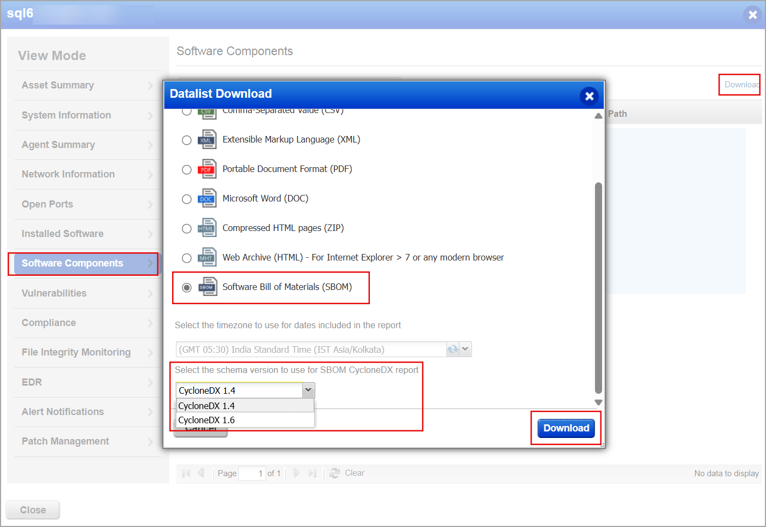The image size is (766, 527).
Task: Go to first page in pager
Action: click(186, 473)
